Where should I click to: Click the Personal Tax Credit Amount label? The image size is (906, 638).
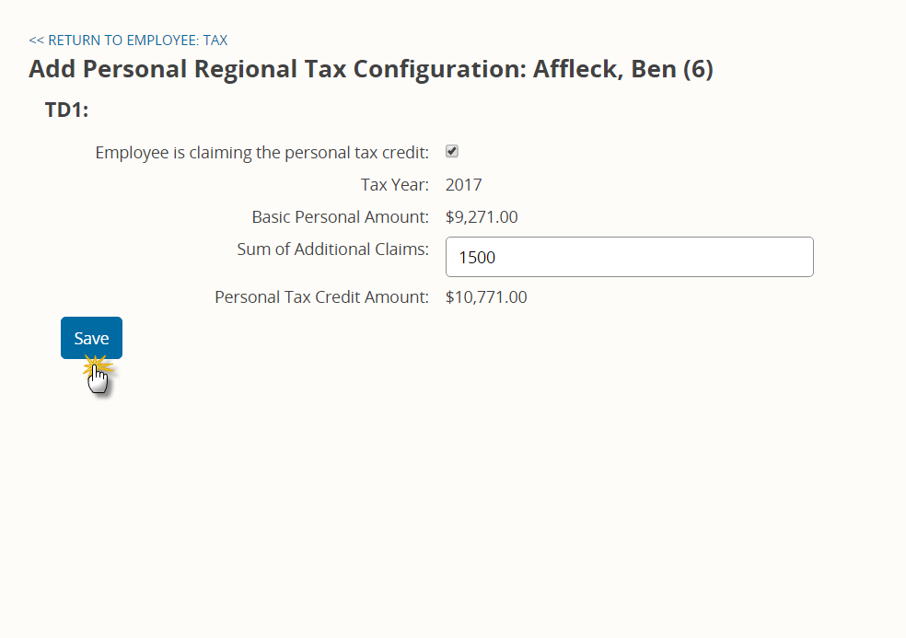click(x=322, y=297)
